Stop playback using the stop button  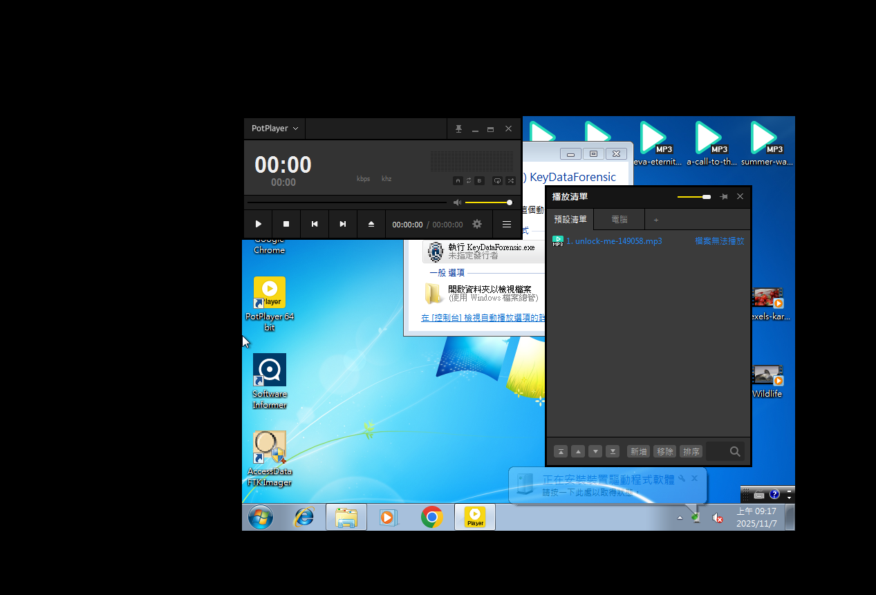pyautogui.click(x=286, y=224)
